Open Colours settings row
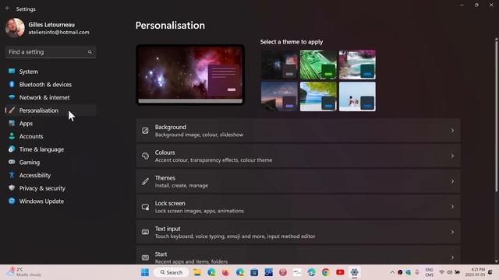This screenshot has height=280, width=499. click(298, 156)
